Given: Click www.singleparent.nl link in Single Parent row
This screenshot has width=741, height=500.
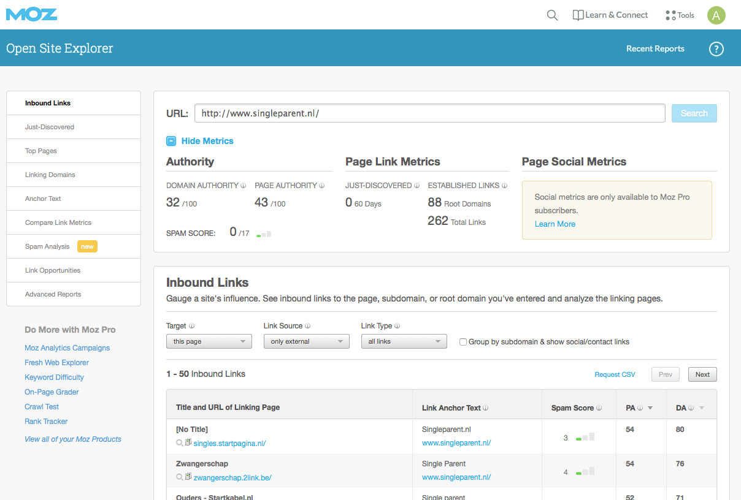Looking at the screenshot, I should point(456,477).
